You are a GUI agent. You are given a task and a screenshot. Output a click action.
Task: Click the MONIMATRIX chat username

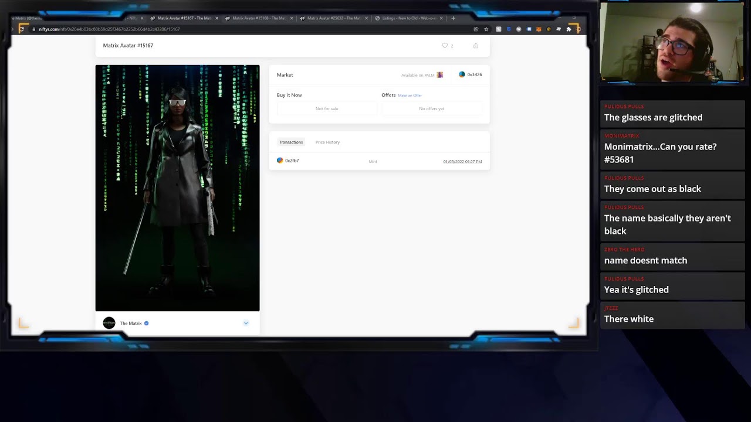coord(621,136)
